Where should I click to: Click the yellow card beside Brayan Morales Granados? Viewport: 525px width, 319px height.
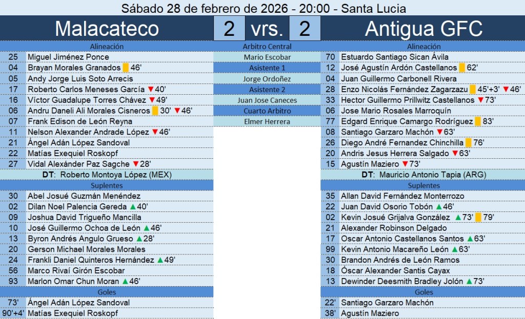click(126, 68)
